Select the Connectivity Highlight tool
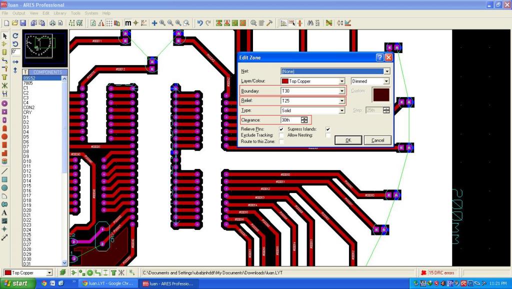 [4, 93]
